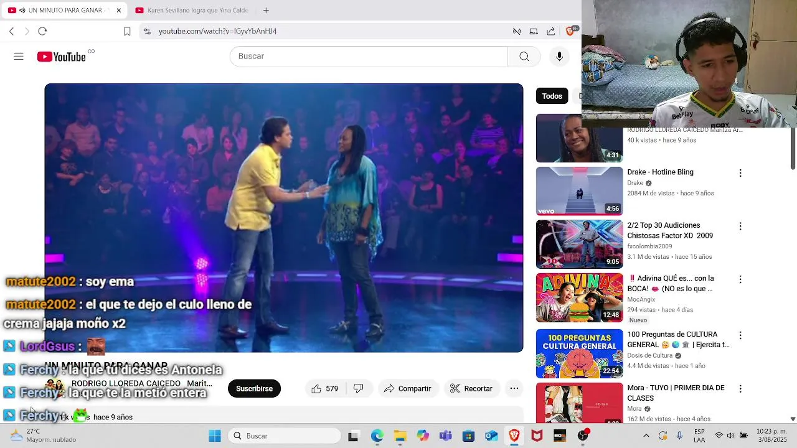
Task: Open the YouTube hamburger guide menu
Action: tap(19, 57)
